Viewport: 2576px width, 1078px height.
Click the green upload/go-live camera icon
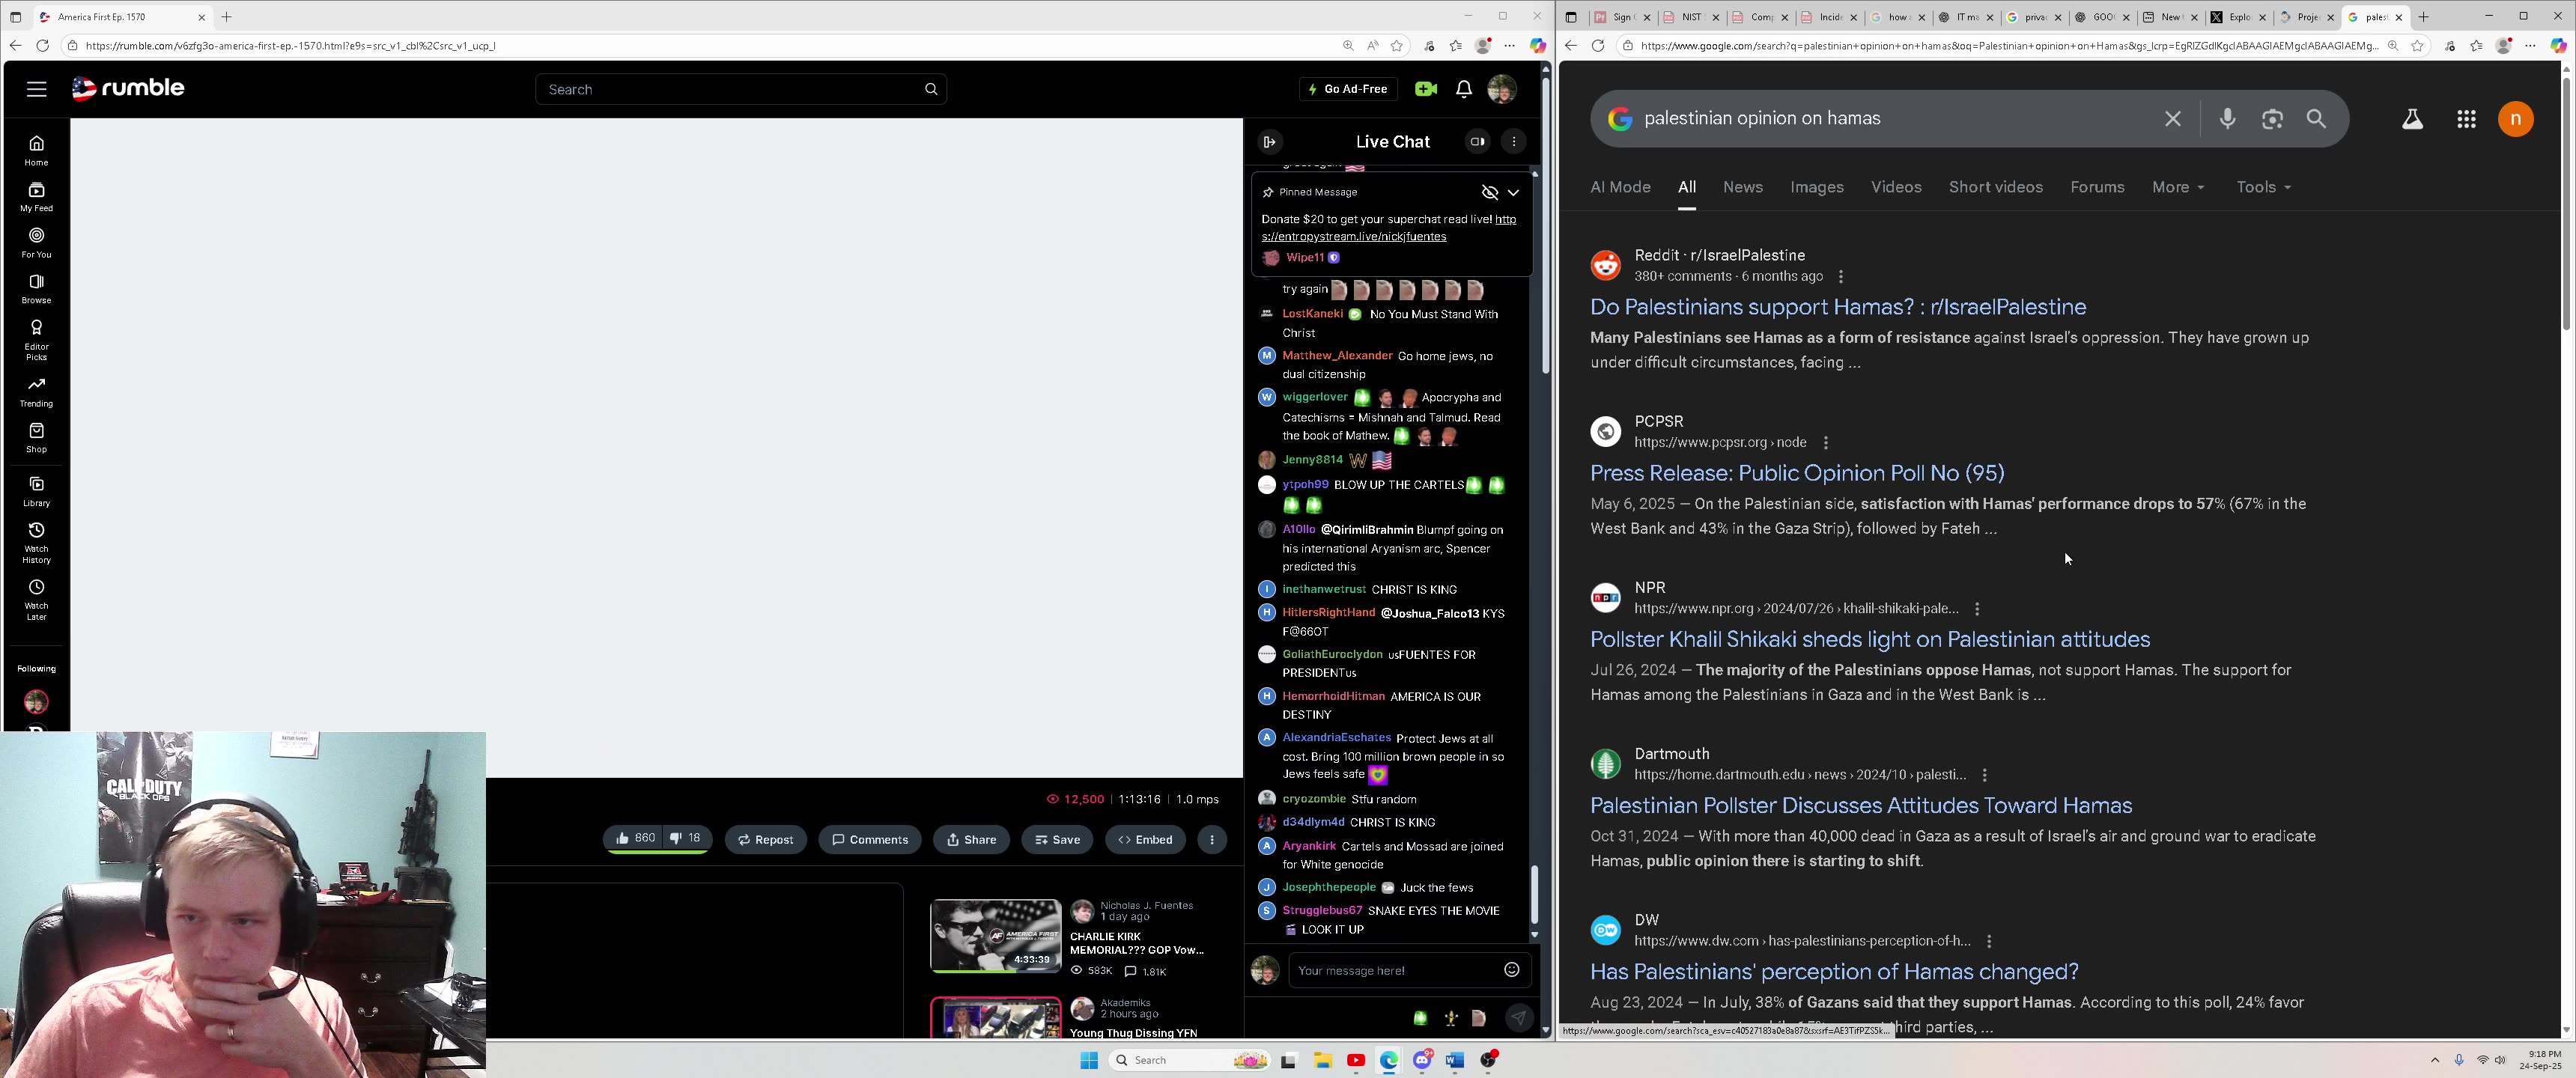pyautogui.click(x=1426, y=89)
